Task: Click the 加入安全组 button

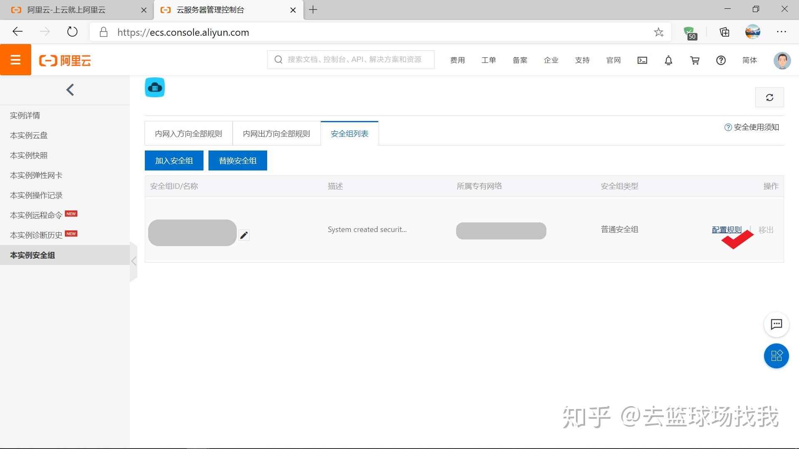Action: click(x=174, y=161)
